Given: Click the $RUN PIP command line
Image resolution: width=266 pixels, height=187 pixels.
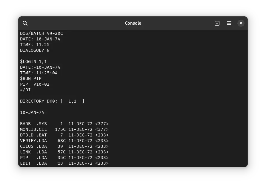Looking at the screenshot, I should click(31, 78).
